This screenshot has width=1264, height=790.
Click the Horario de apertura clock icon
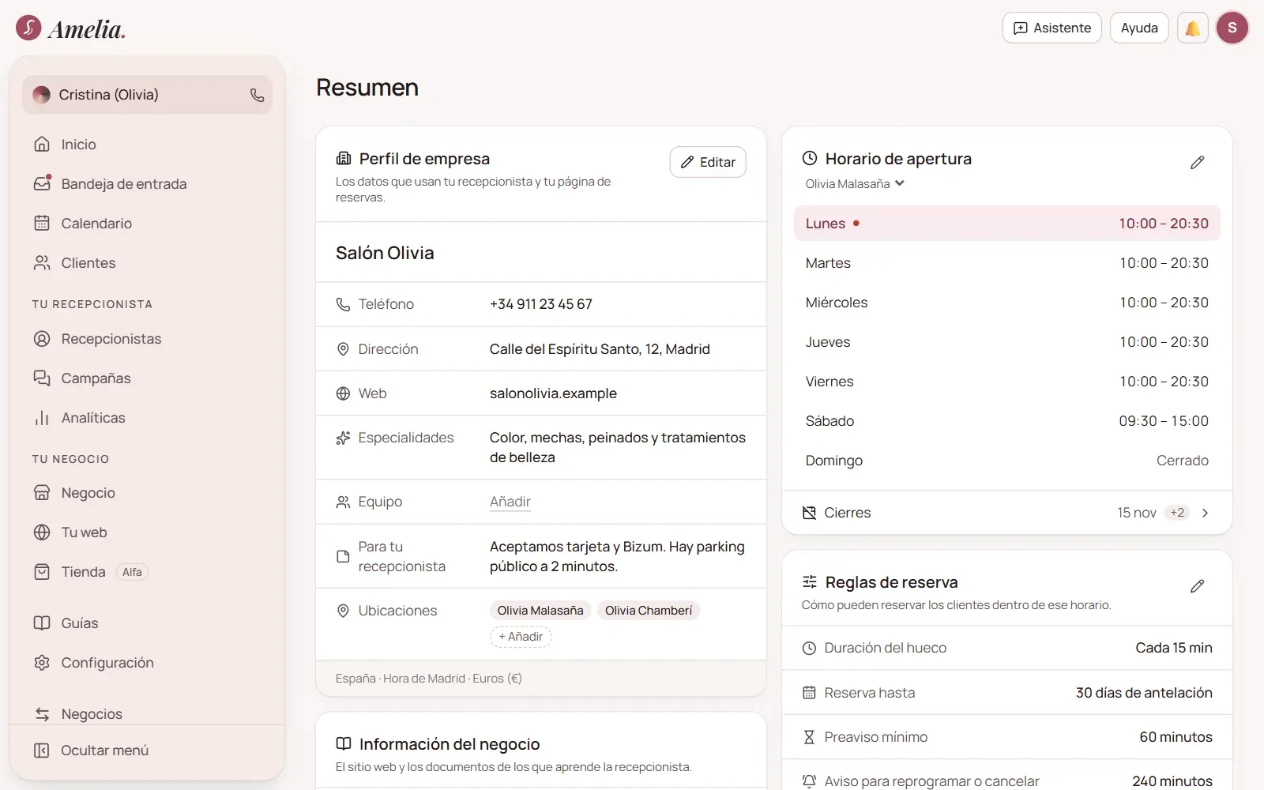pyautogui.click(x=810, y=158)
